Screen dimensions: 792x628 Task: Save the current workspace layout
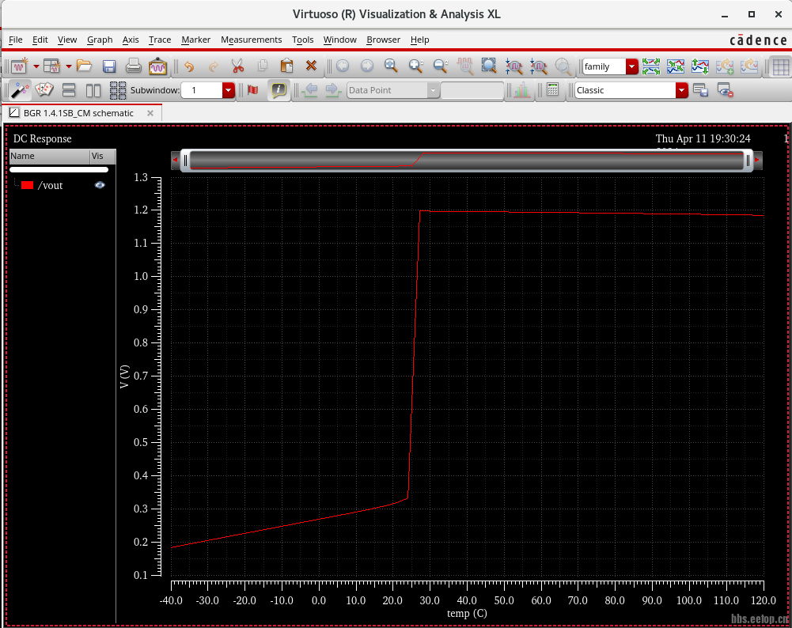tap(700, 90)
